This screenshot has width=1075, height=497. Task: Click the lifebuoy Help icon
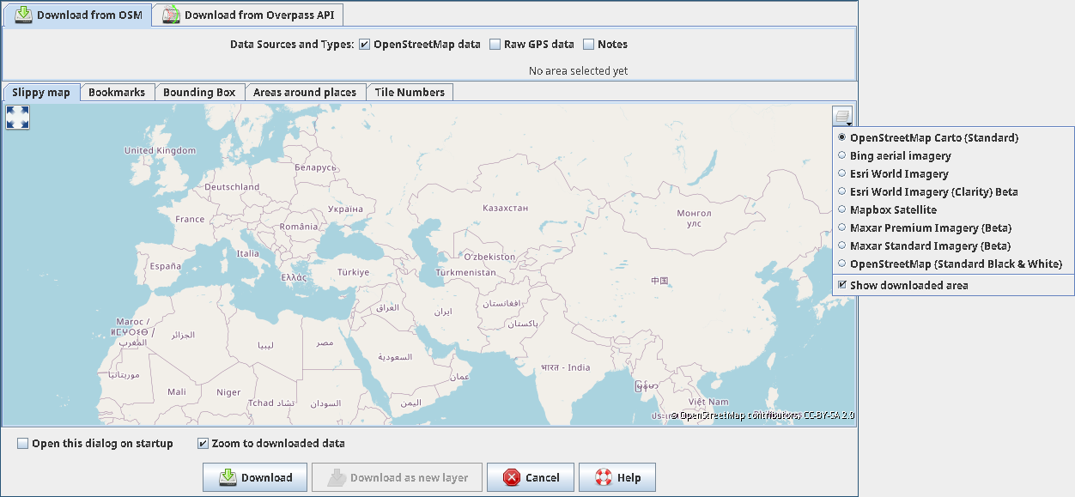[x=604, y=477]
